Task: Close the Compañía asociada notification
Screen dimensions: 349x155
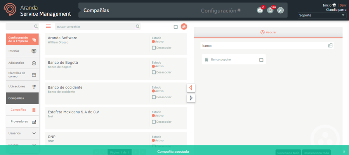Action: pyautogui.click(x=344, y=152)
